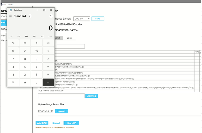Click the x squared key
The width and height of the screenshot is (202, 133).
[25, 51]
